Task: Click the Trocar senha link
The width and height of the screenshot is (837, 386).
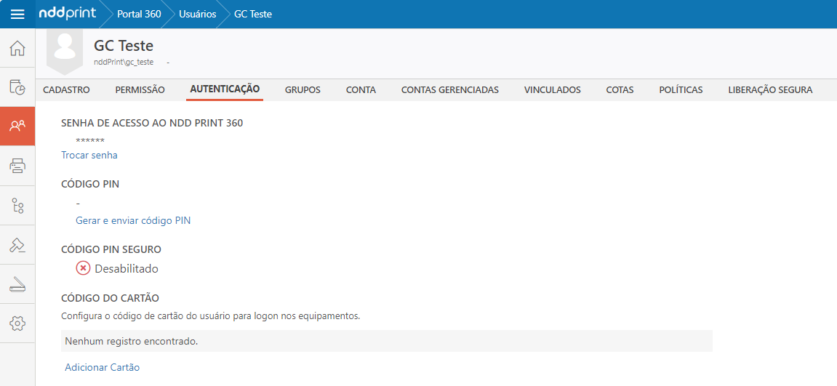Action: tap(89, 155)
